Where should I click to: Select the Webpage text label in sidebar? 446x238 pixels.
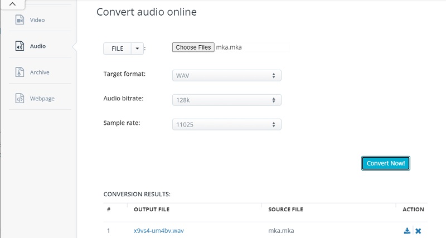point(42,99)
